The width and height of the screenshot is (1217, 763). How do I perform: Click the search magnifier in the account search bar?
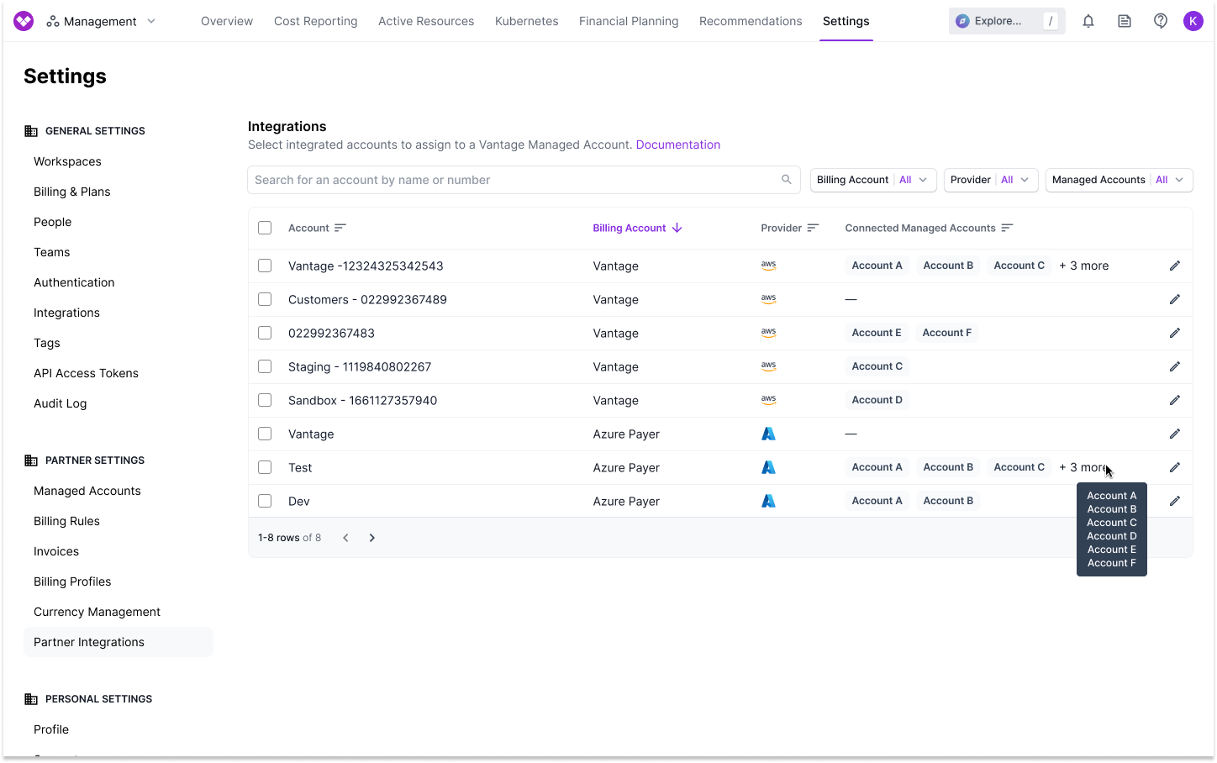pyautogui.click(x=786, y=179)
